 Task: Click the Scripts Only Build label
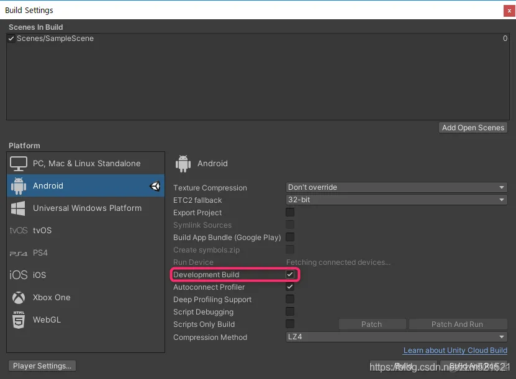pos(204,324)
